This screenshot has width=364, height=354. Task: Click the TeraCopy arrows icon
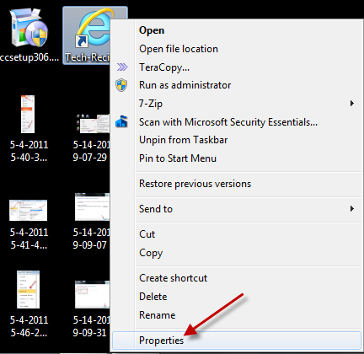[122, 67]
